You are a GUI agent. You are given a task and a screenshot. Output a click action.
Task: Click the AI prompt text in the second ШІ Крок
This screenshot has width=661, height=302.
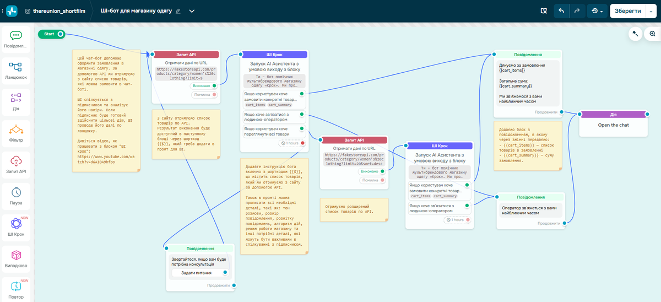[x=439, y=172]
